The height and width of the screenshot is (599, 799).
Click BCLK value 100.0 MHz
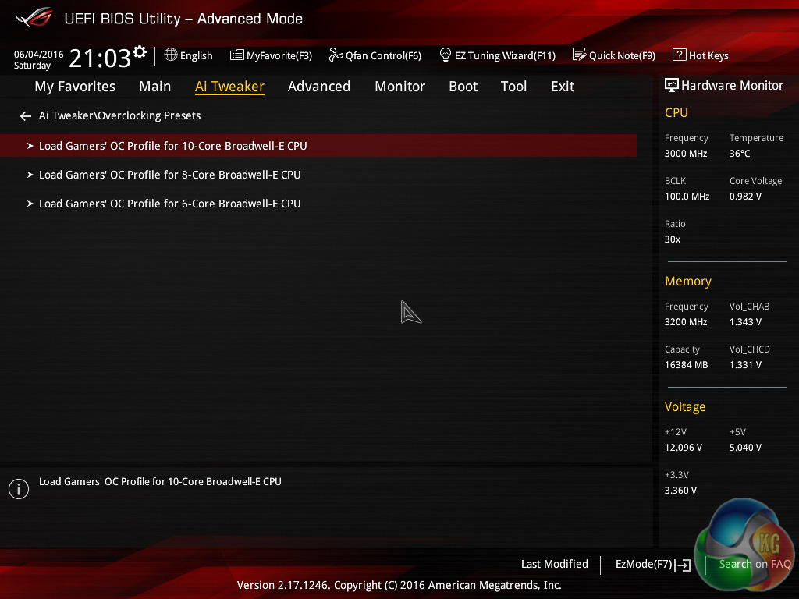click(x=687, y=196)
